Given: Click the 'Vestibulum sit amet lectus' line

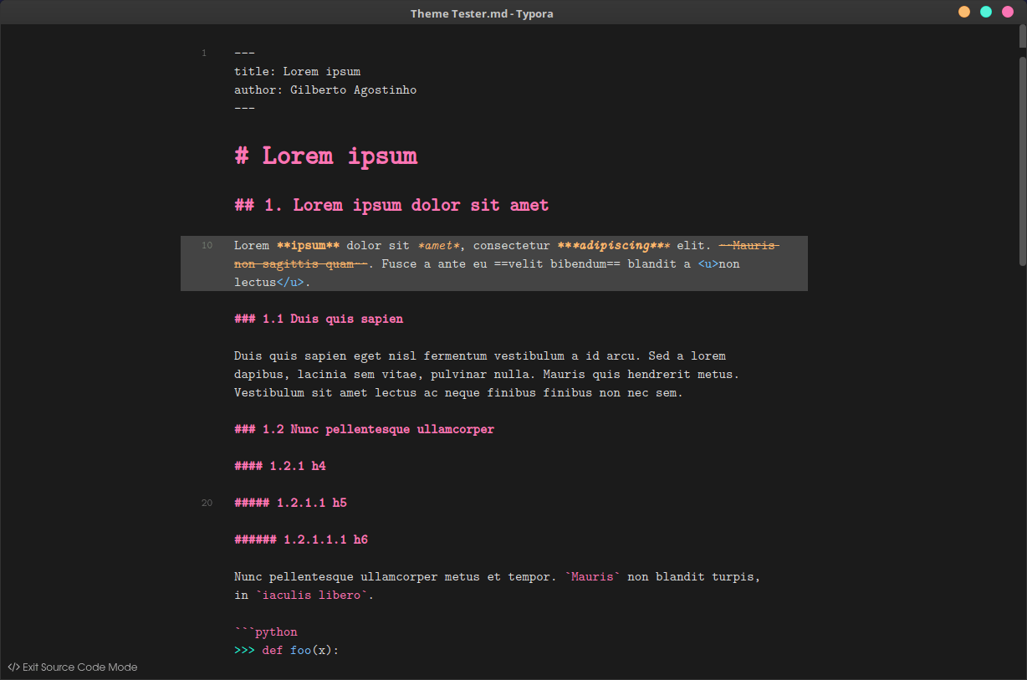Looking at the screenshot, I should 458,393.
